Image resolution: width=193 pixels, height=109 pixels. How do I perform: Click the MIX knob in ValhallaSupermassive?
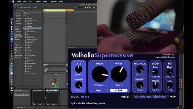pyautogui.click(x=79, y=69)
